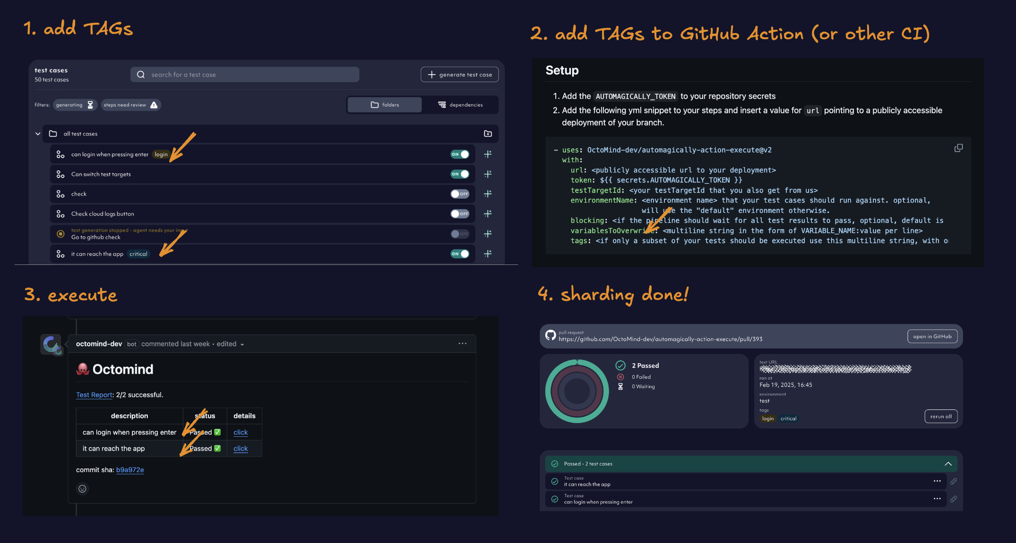Image resolution: width=1016 pixels, height=543 pixels.
Task: Toggle the steps need review filter
Action: (x=131, y=105)
